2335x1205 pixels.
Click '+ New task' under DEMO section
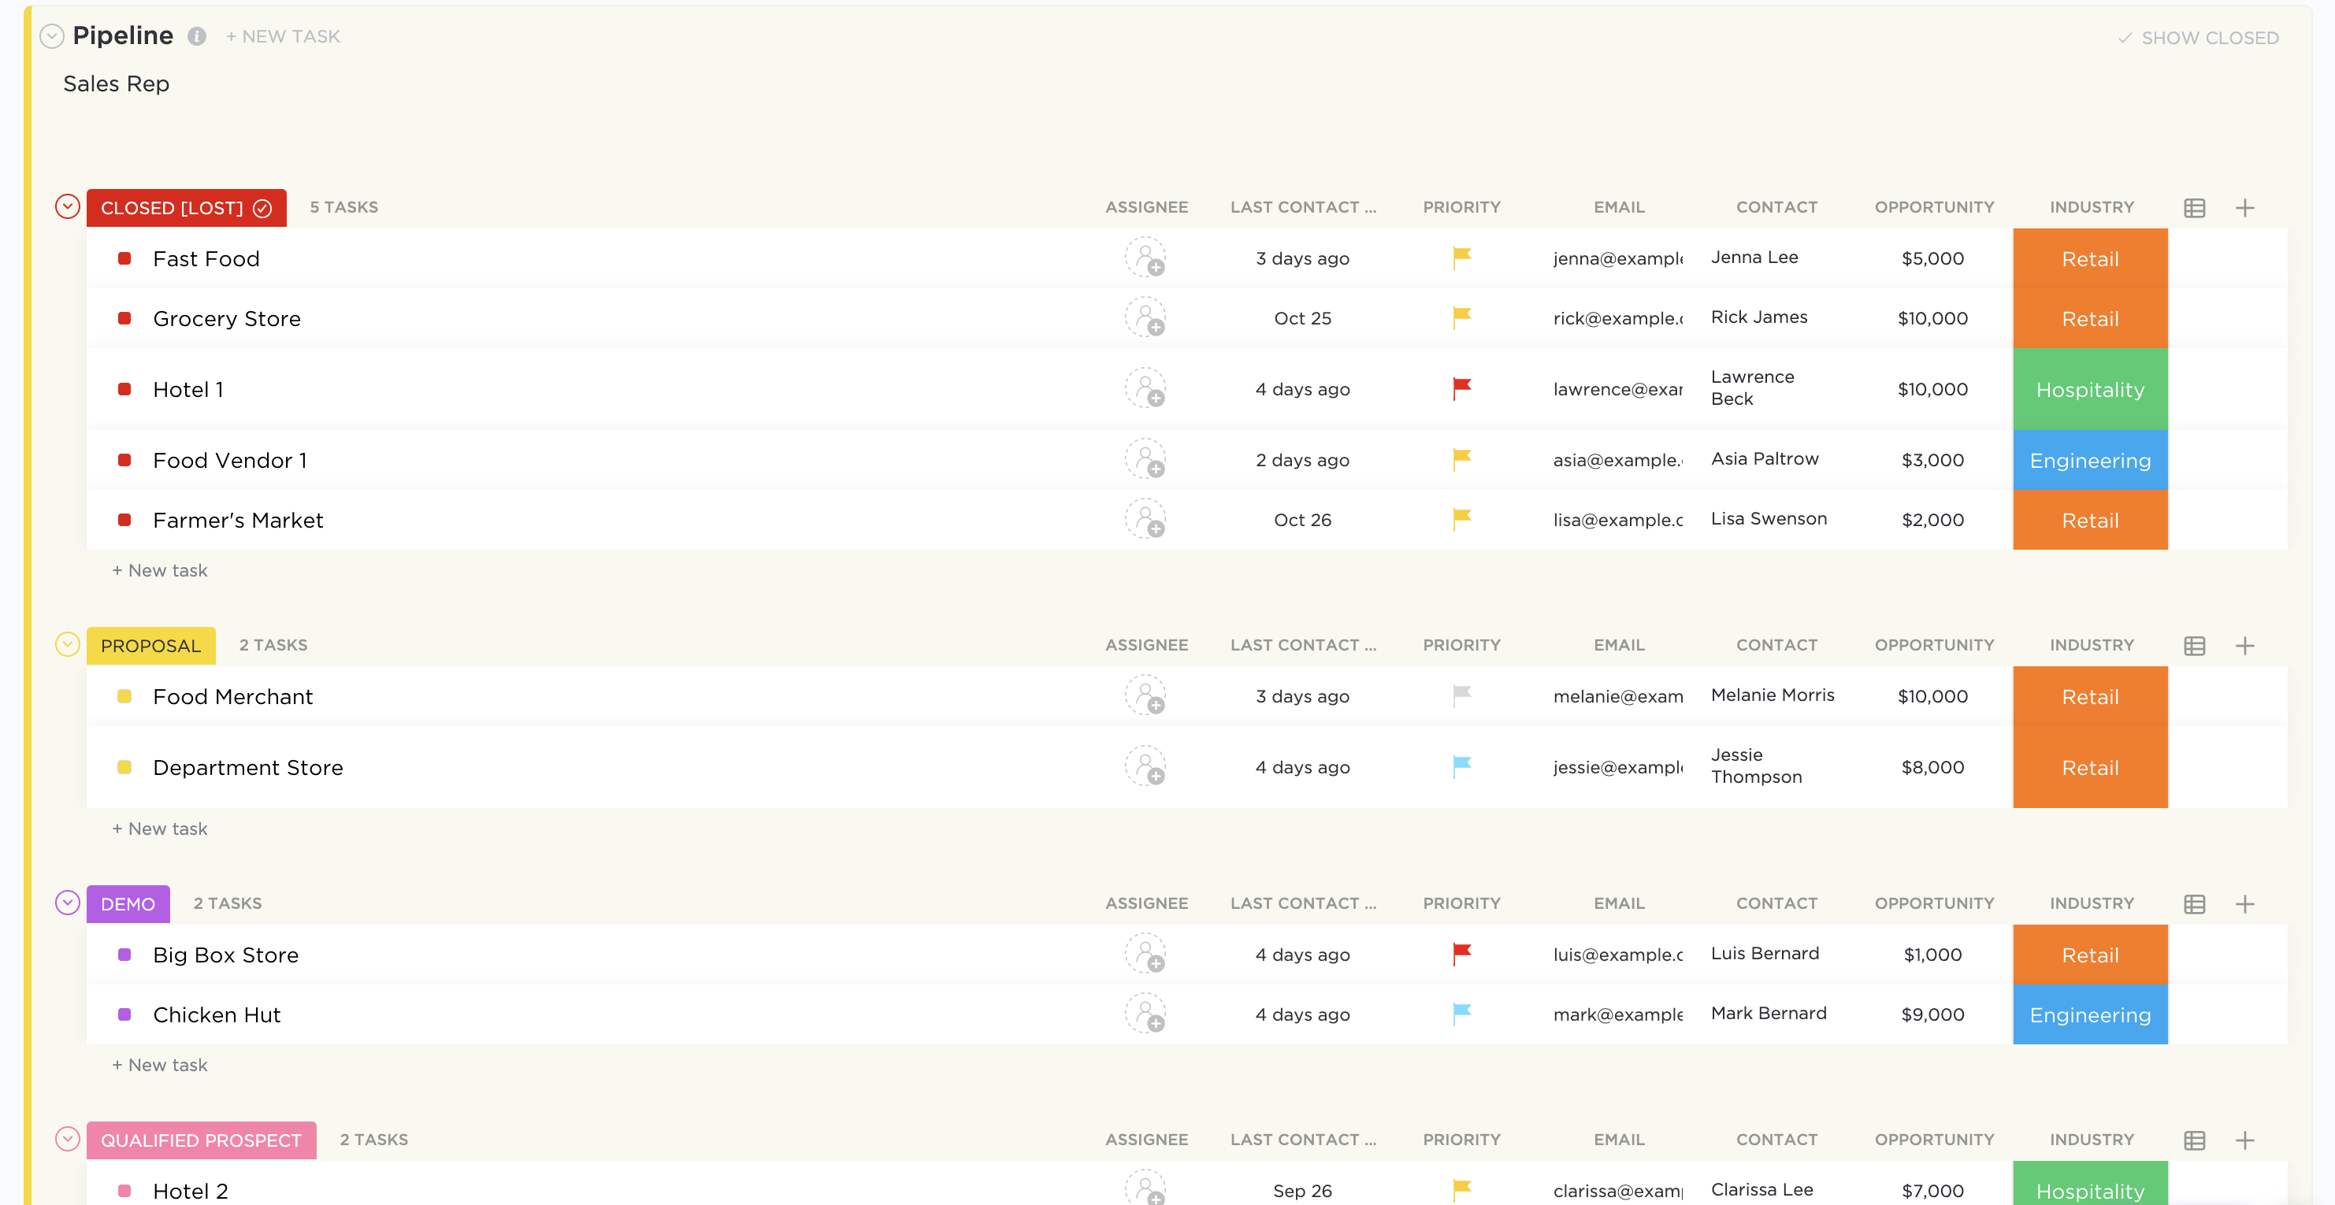coord(160,1065)
